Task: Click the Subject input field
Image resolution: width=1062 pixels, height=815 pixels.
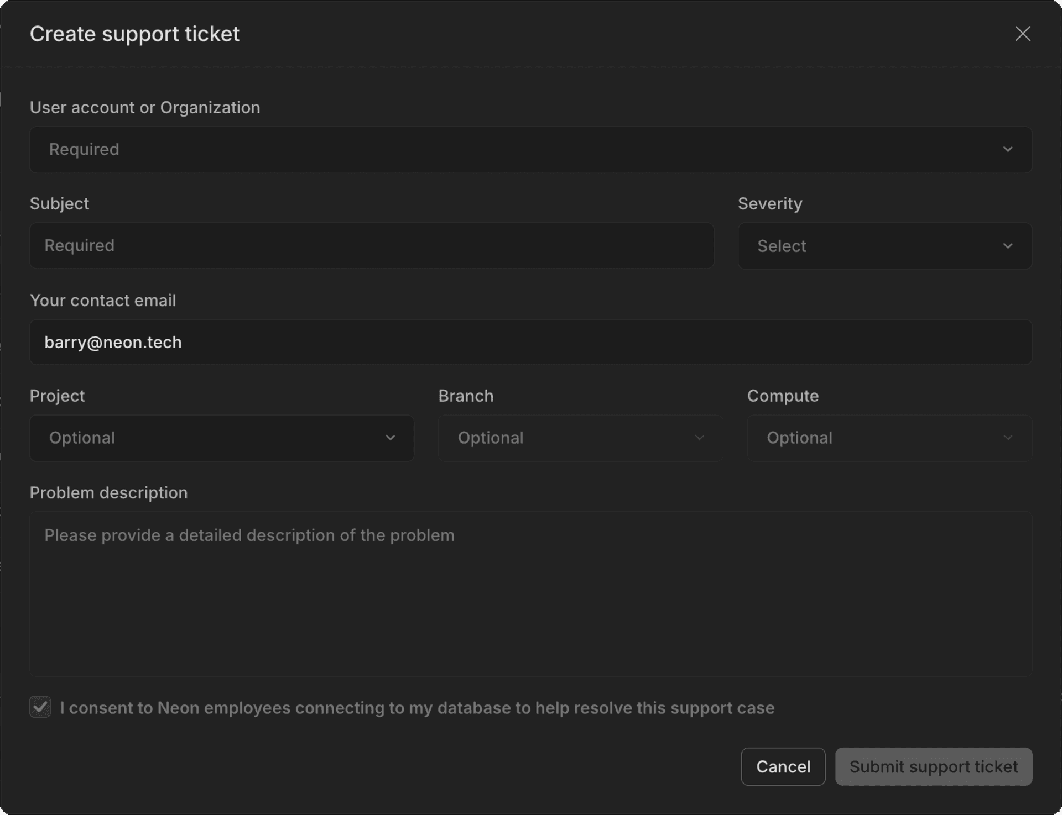Action: tap(372, 245)
